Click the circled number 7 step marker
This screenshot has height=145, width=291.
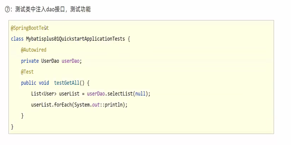7,10
